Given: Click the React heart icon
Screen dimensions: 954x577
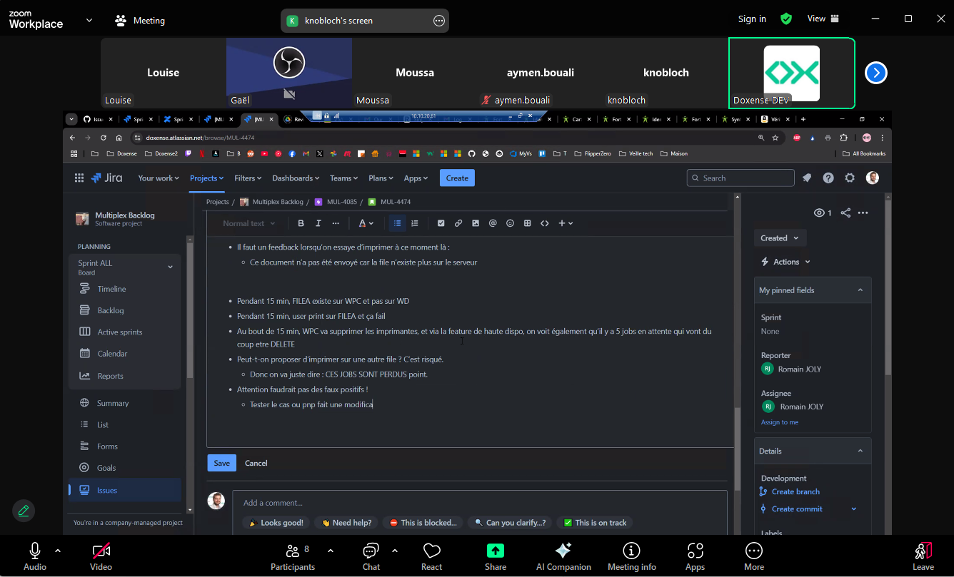Looking at the screenshot, I should point(431,551).
